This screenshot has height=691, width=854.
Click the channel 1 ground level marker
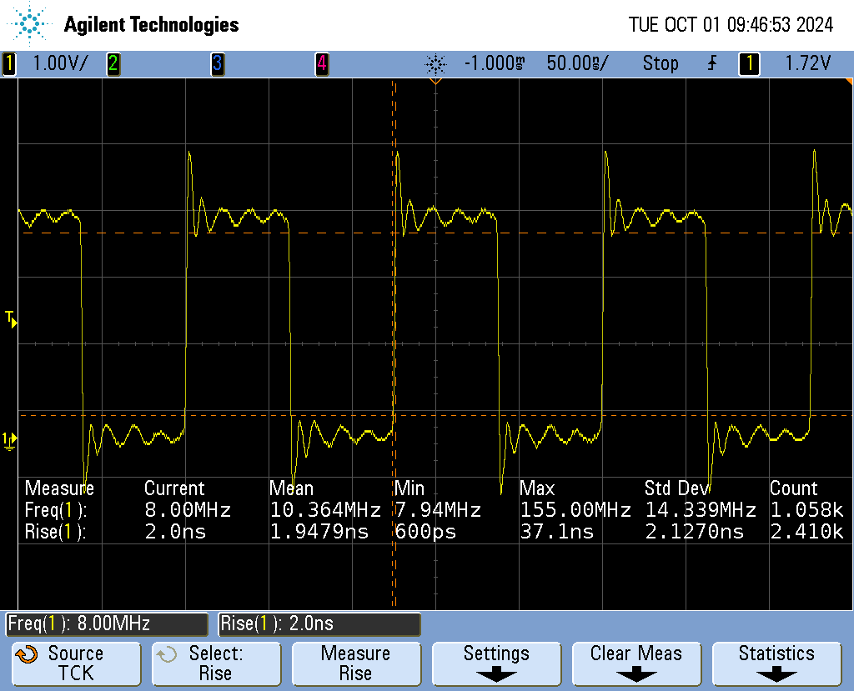[x=9, y=439]
